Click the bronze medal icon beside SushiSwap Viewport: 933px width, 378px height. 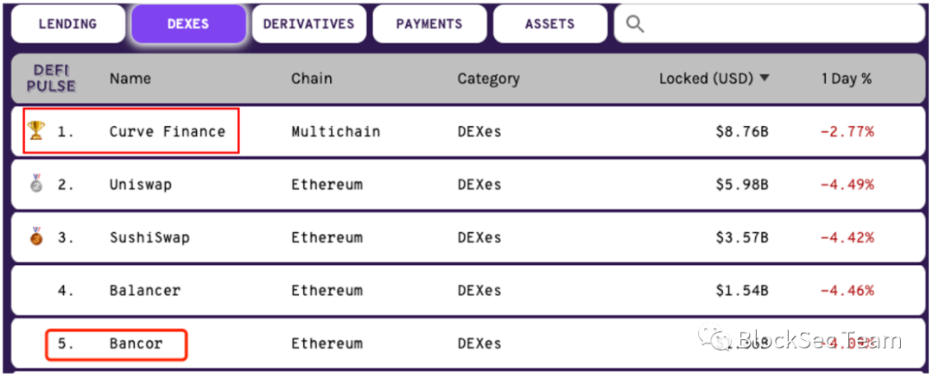coord(37,236)
